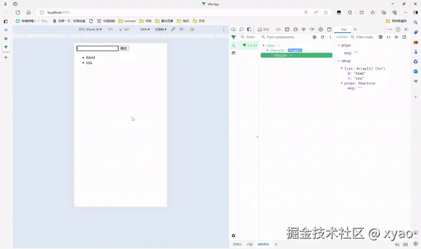
Task: Collapse the App node arrow
Action: pos(264,46)
